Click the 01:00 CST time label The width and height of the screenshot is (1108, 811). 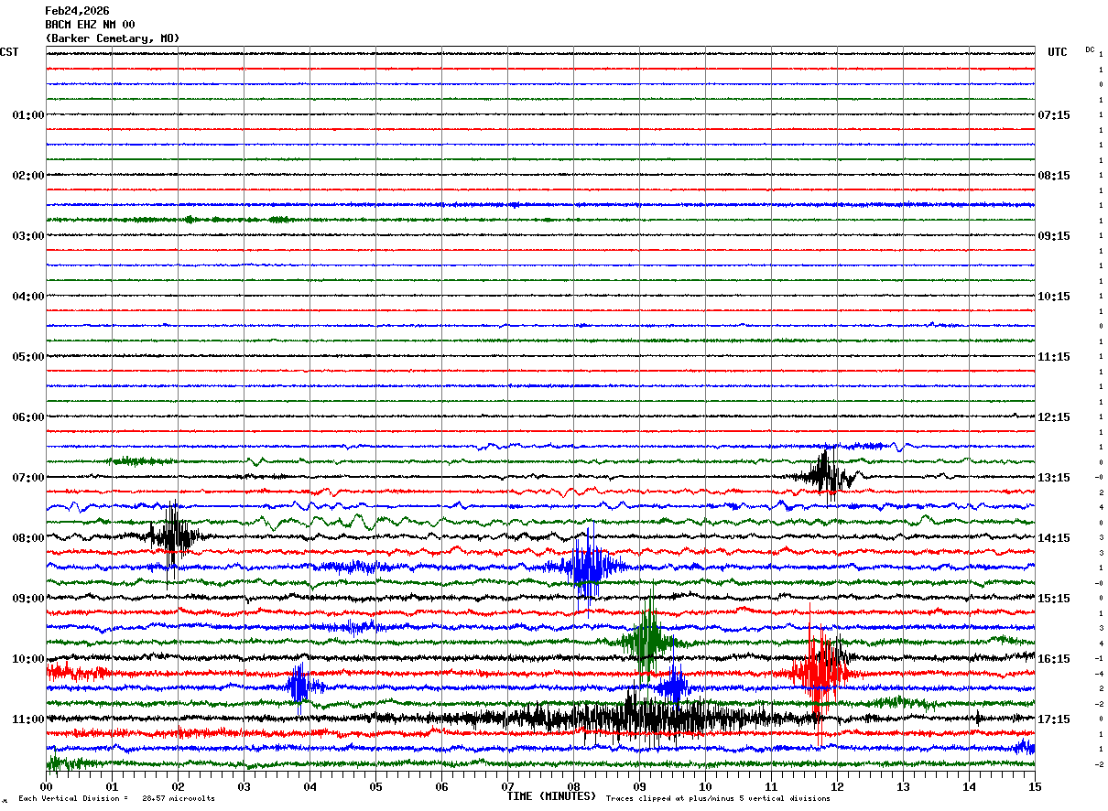pos(27,115)
